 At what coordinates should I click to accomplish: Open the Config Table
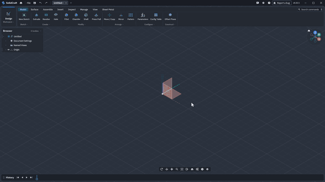tap(156, 17)
